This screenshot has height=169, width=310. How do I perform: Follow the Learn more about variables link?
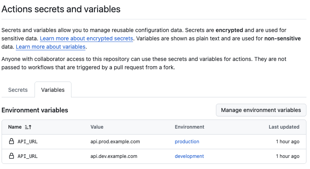(51, 47)
